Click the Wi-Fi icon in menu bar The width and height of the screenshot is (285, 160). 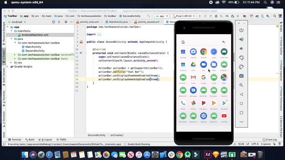click(x=224, y=2)
